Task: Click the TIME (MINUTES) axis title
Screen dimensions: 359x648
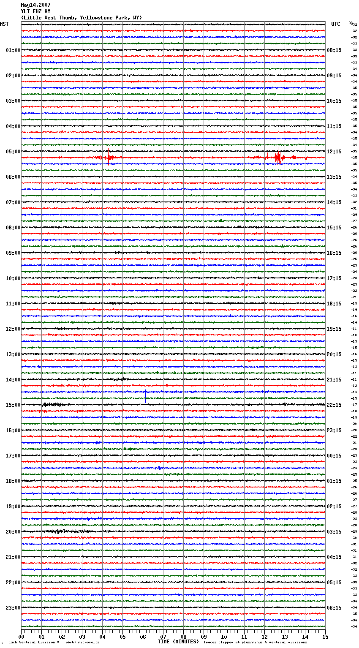Action: [178, 642]
